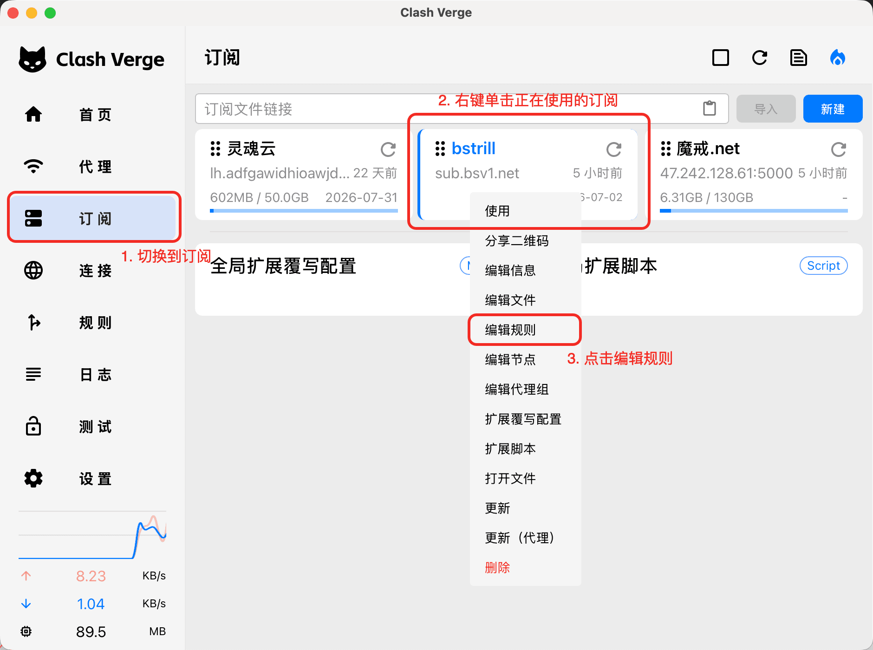
Task: Click the 灵魂云 usage progress bar
Action: (x=304, y=211)
